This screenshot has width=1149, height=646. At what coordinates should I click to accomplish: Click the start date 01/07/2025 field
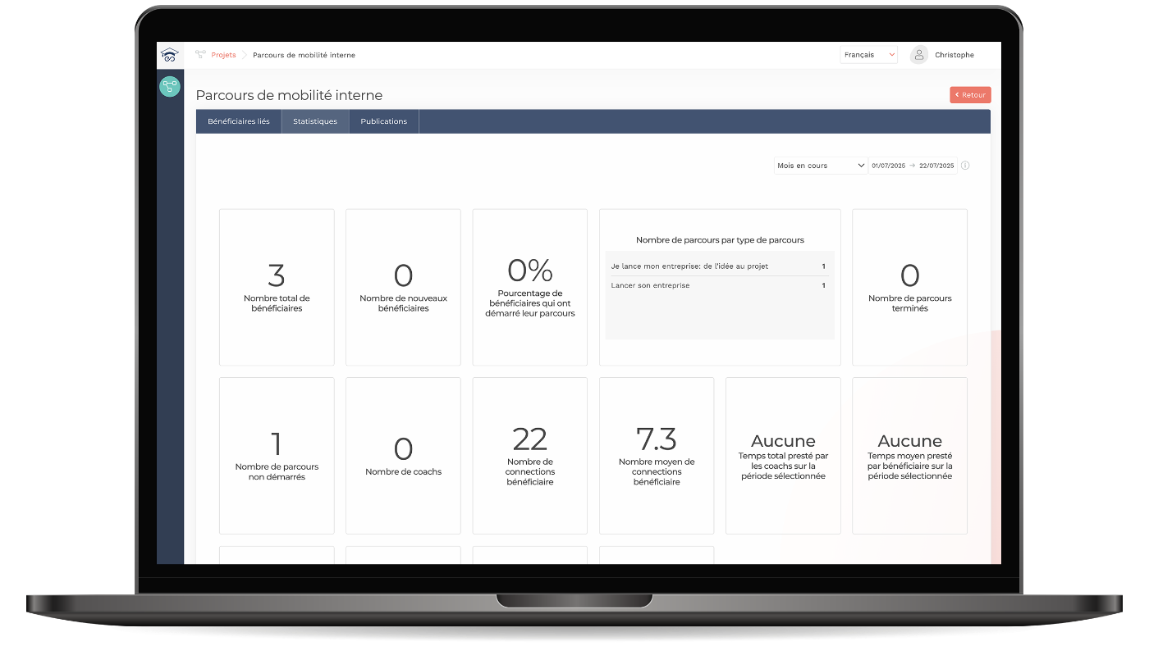point(888,166)
